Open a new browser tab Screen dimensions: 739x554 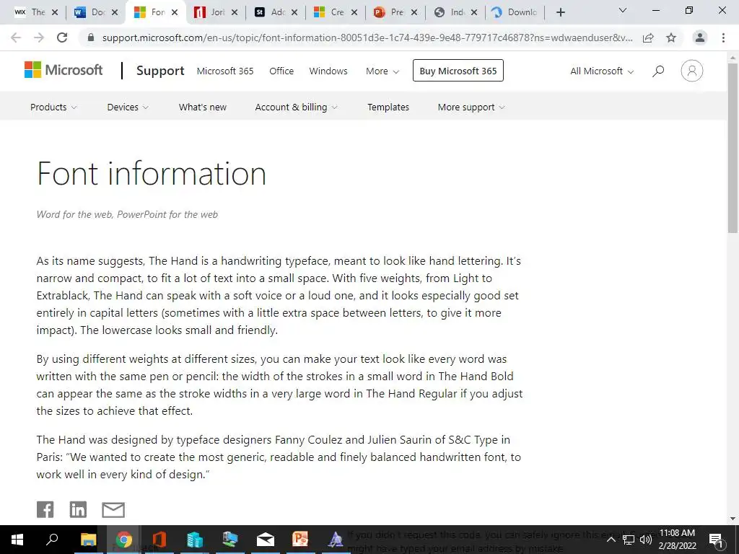560,12
